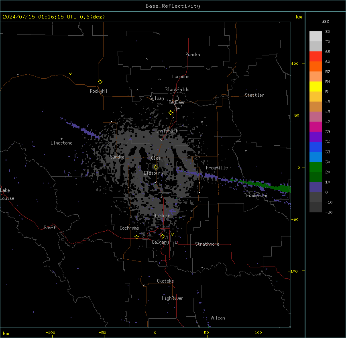Image resolution: width=346 pixels, height=338 pixels.
Task: Click the Okotoks label
Action: [165, 281]
